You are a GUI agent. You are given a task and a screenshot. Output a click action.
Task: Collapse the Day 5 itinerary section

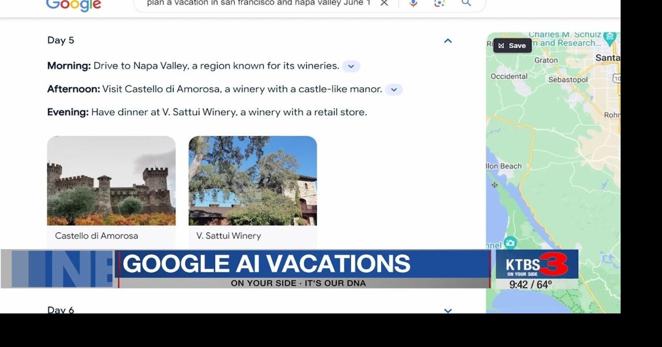[447, 40]
